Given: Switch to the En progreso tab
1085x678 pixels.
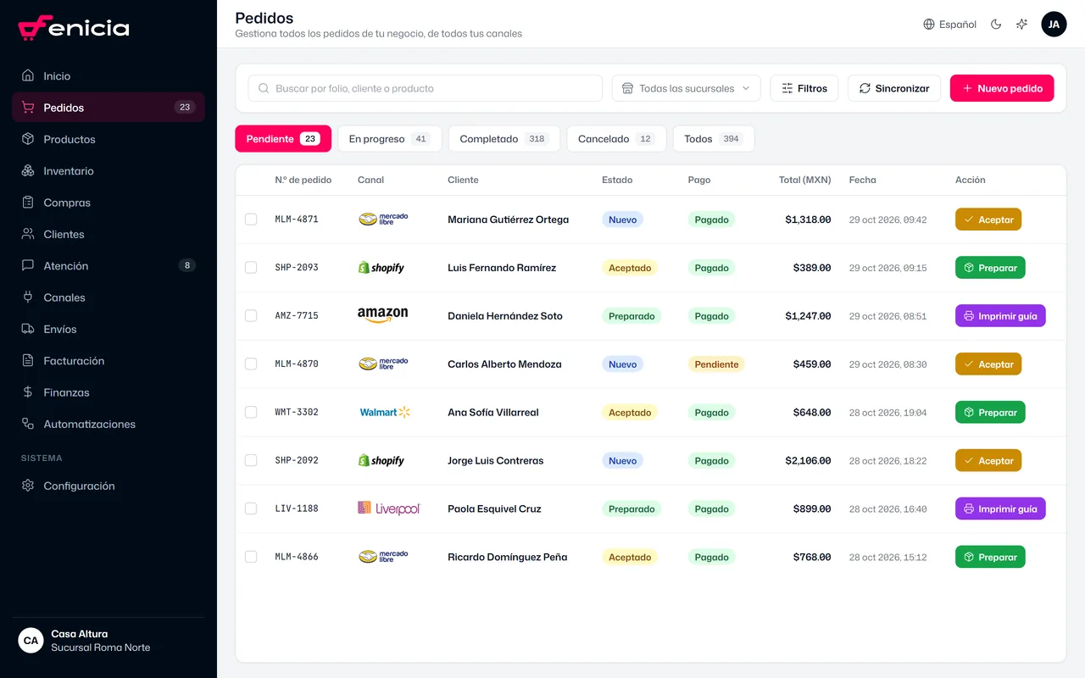Looking at the screenshot, I should pyautogui.click(x=389, y=139).
